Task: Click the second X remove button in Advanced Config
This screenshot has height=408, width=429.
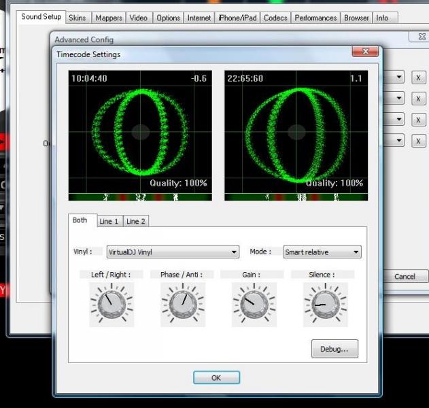Action: click(x=419, y=99)
